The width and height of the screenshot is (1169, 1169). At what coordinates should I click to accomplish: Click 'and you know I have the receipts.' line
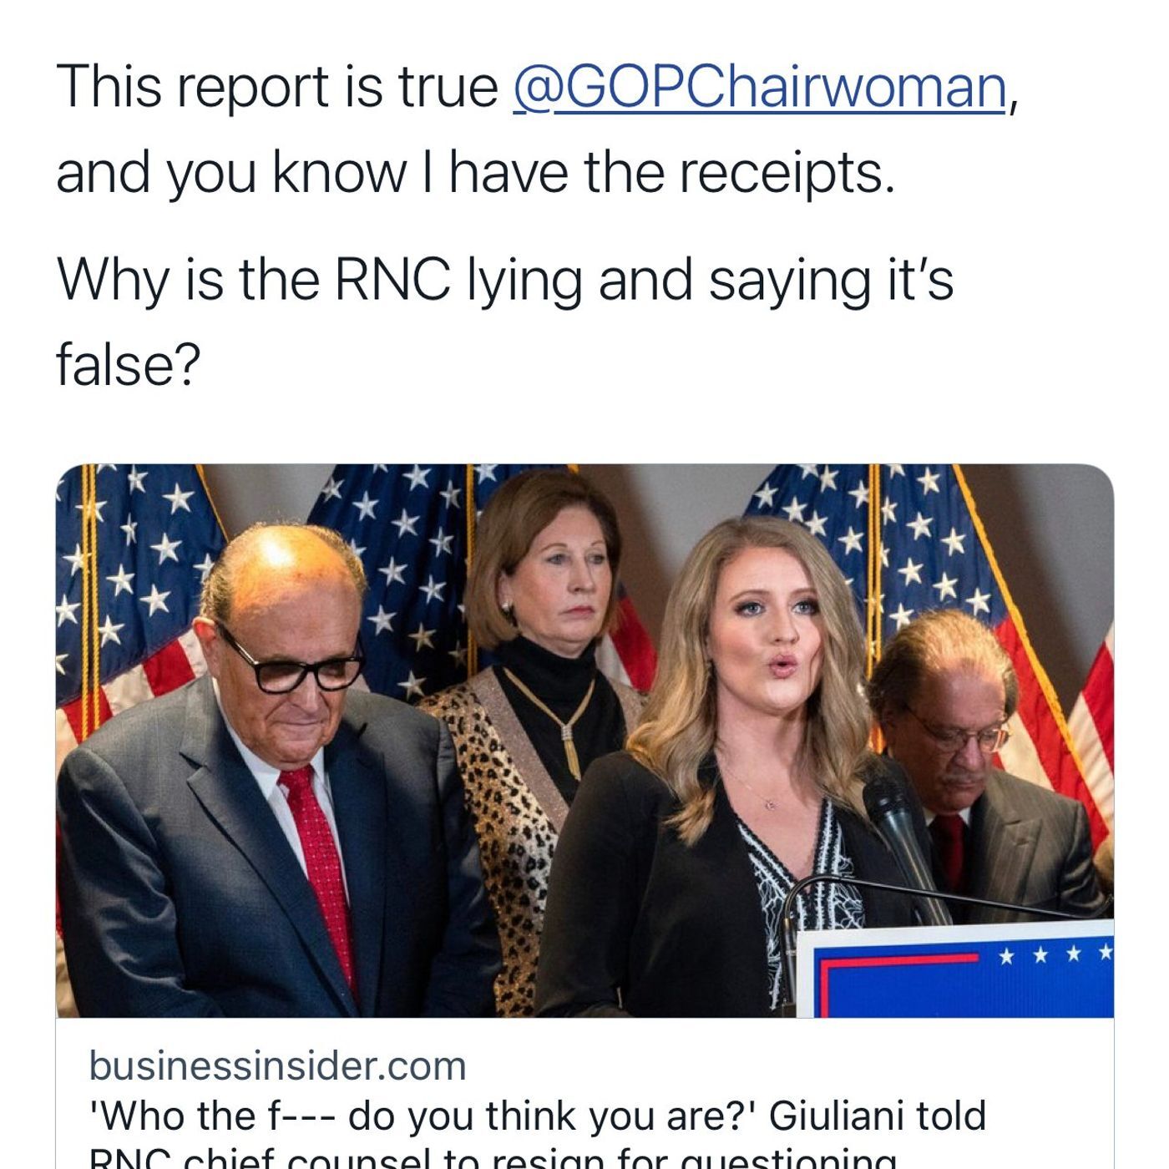pos(474,173)
